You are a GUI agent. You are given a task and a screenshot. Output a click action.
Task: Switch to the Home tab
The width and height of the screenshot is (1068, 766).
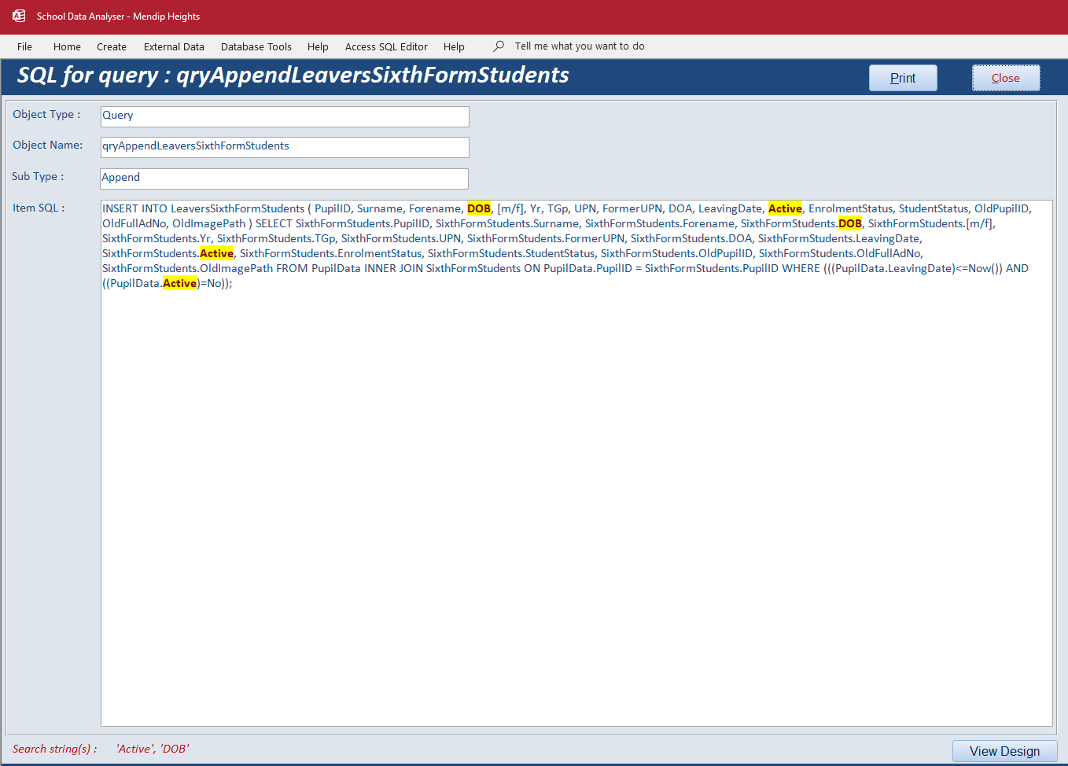pyautogui.click(x=67, y=46)
